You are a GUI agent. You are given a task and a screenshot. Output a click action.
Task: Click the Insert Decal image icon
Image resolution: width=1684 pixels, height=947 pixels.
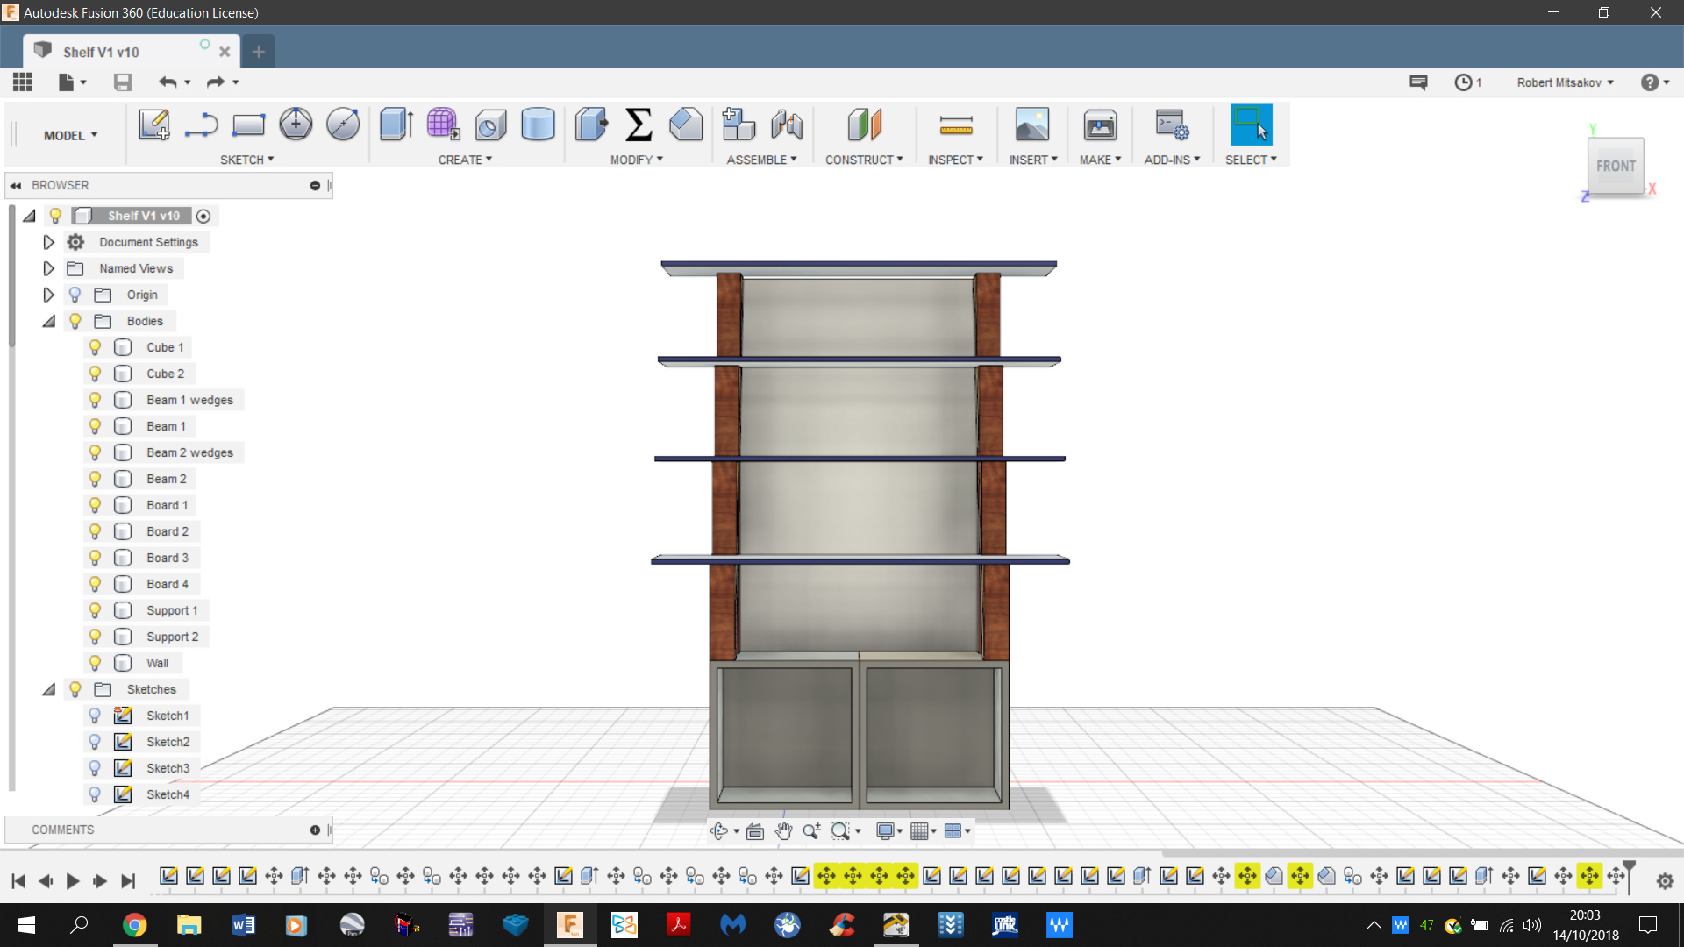click(1032, 125)
